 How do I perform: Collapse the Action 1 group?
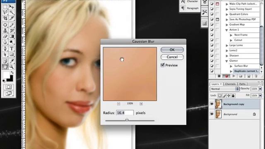tap(226, 30)
